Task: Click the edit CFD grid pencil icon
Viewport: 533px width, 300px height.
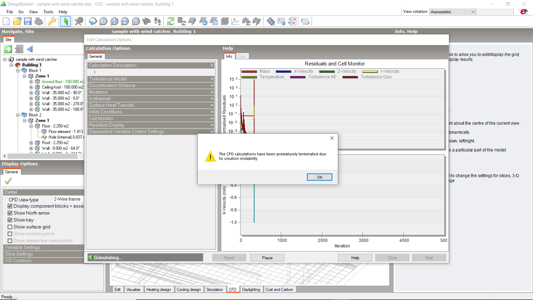Action: click(x=192, y=21)
